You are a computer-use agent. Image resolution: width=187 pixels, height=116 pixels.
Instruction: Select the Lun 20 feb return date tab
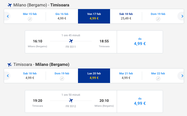(94, 76)
